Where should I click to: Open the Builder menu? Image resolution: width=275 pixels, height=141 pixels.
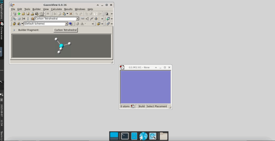tap(37, 9)
